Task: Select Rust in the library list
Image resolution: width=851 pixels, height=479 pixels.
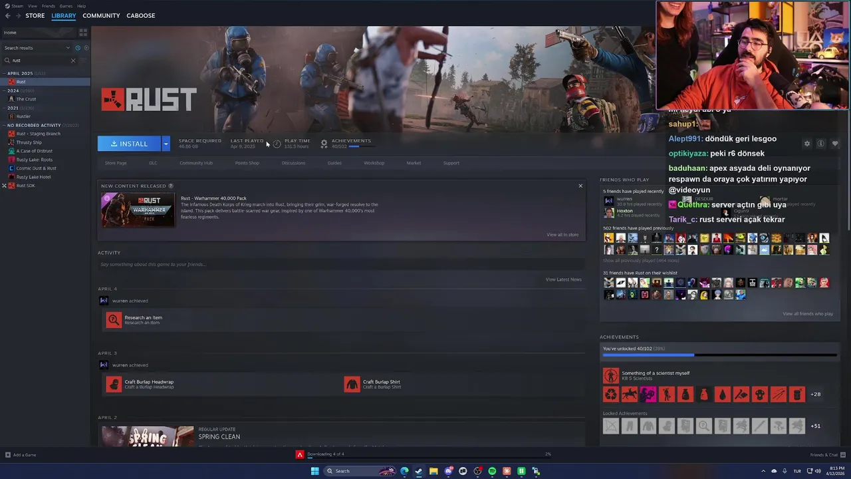Action: tap(45, 82)
